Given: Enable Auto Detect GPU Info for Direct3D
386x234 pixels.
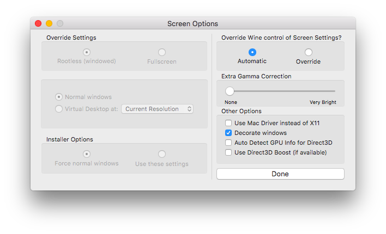Looking at the screenshot, I should click(x=228, y=143).
